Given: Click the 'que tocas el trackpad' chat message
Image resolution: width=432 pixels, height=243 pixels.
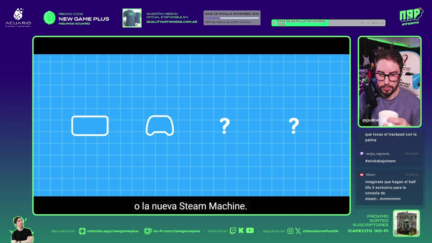Looking at the screenshot, I should pos(390,137).
